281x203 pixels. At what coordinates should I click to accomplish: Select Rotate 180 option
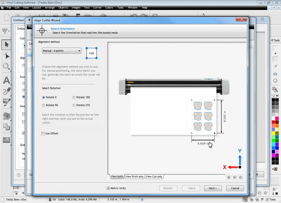[x=74, y=97]
